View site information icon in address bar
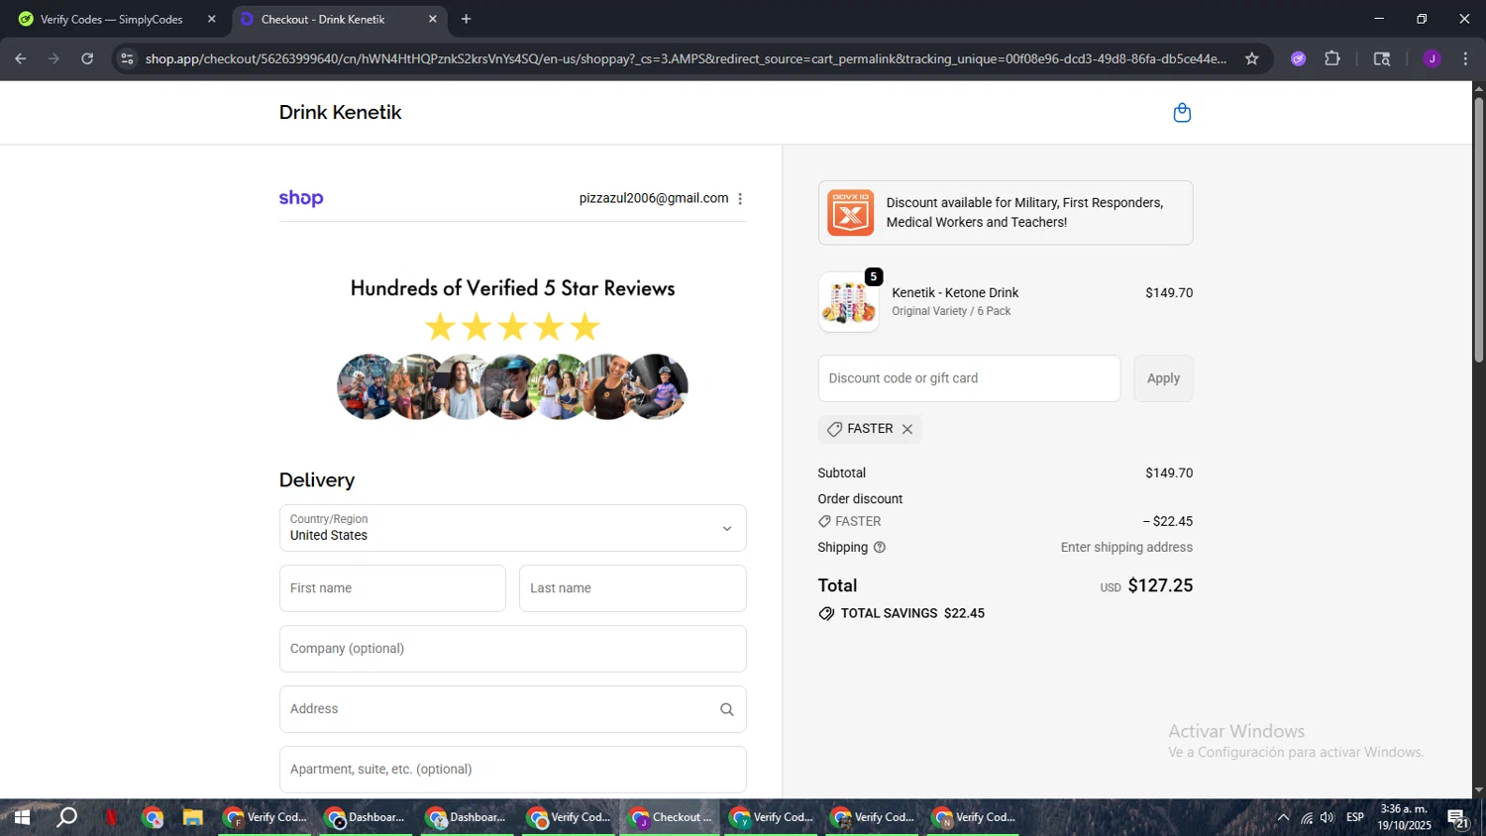1486x836 pixels. point(127,58)
